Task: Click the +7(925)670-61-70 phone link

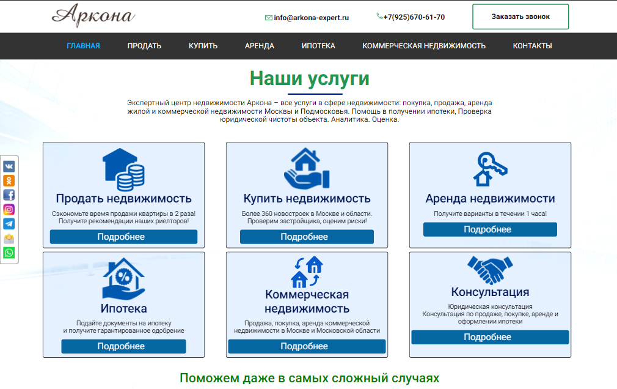Action: [x=414, y=17]
